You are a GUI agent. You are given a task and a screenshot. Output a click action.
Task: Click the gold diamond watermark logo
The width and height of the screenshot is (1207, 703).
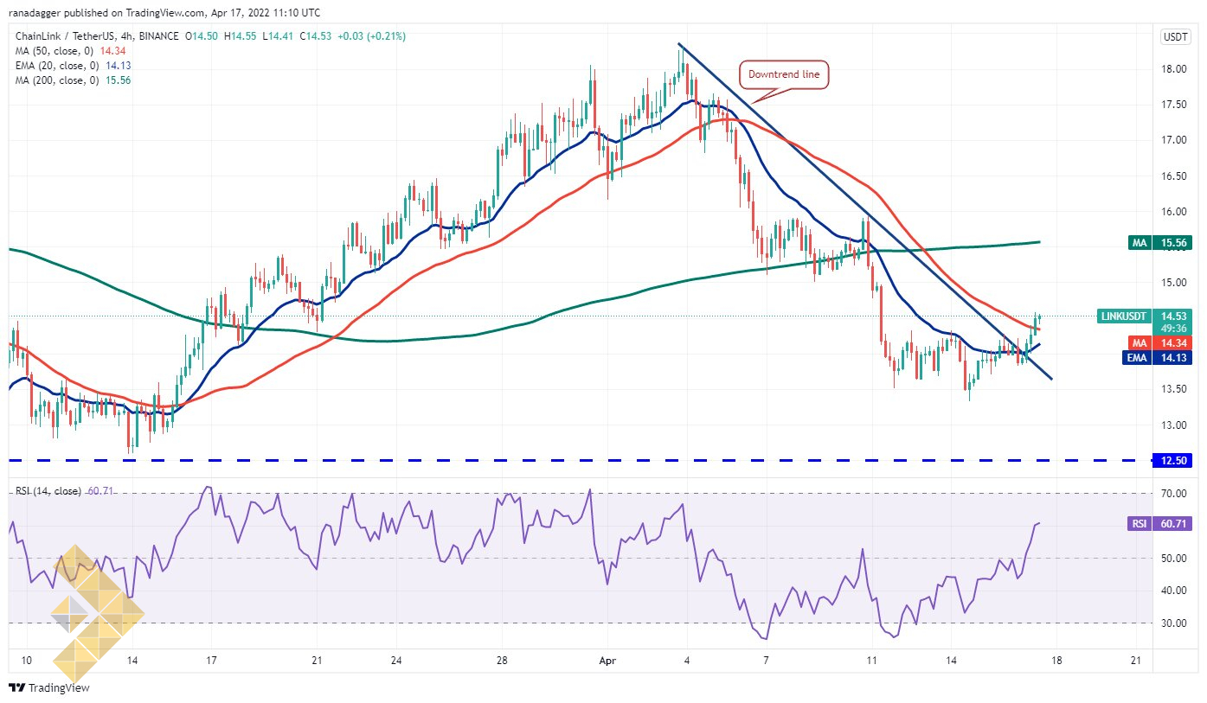(96, 614)
